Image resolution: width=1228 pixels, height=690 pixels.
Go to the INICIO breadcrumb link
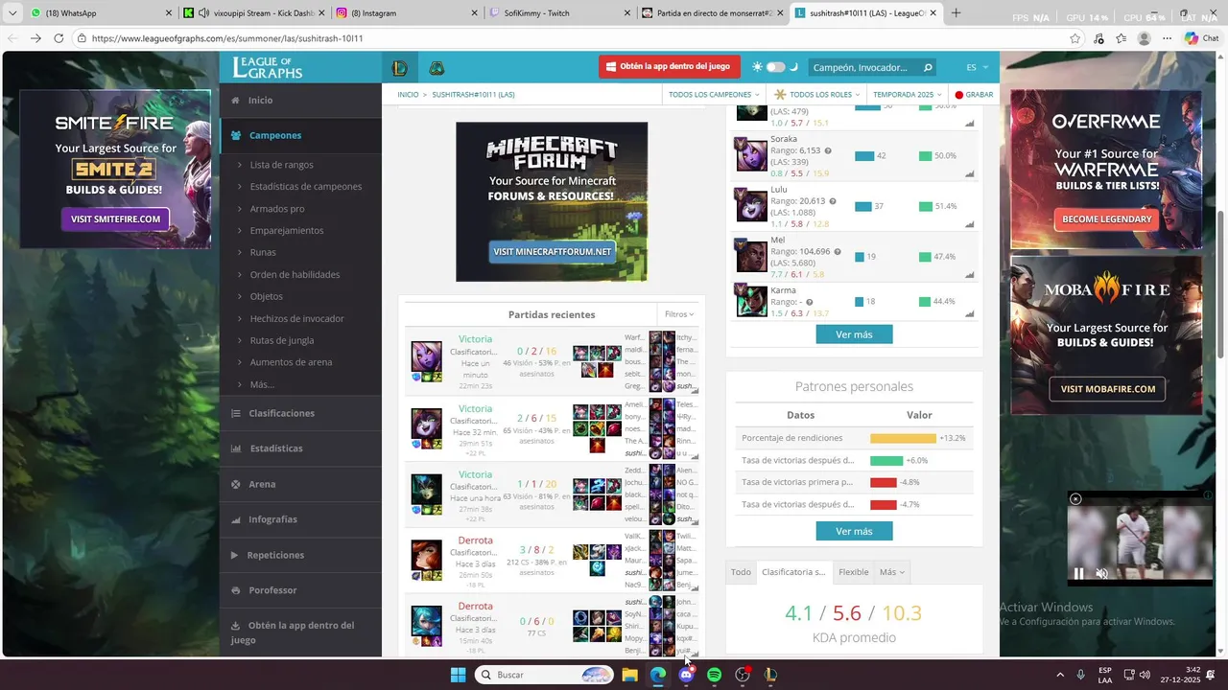coord(408,95)
